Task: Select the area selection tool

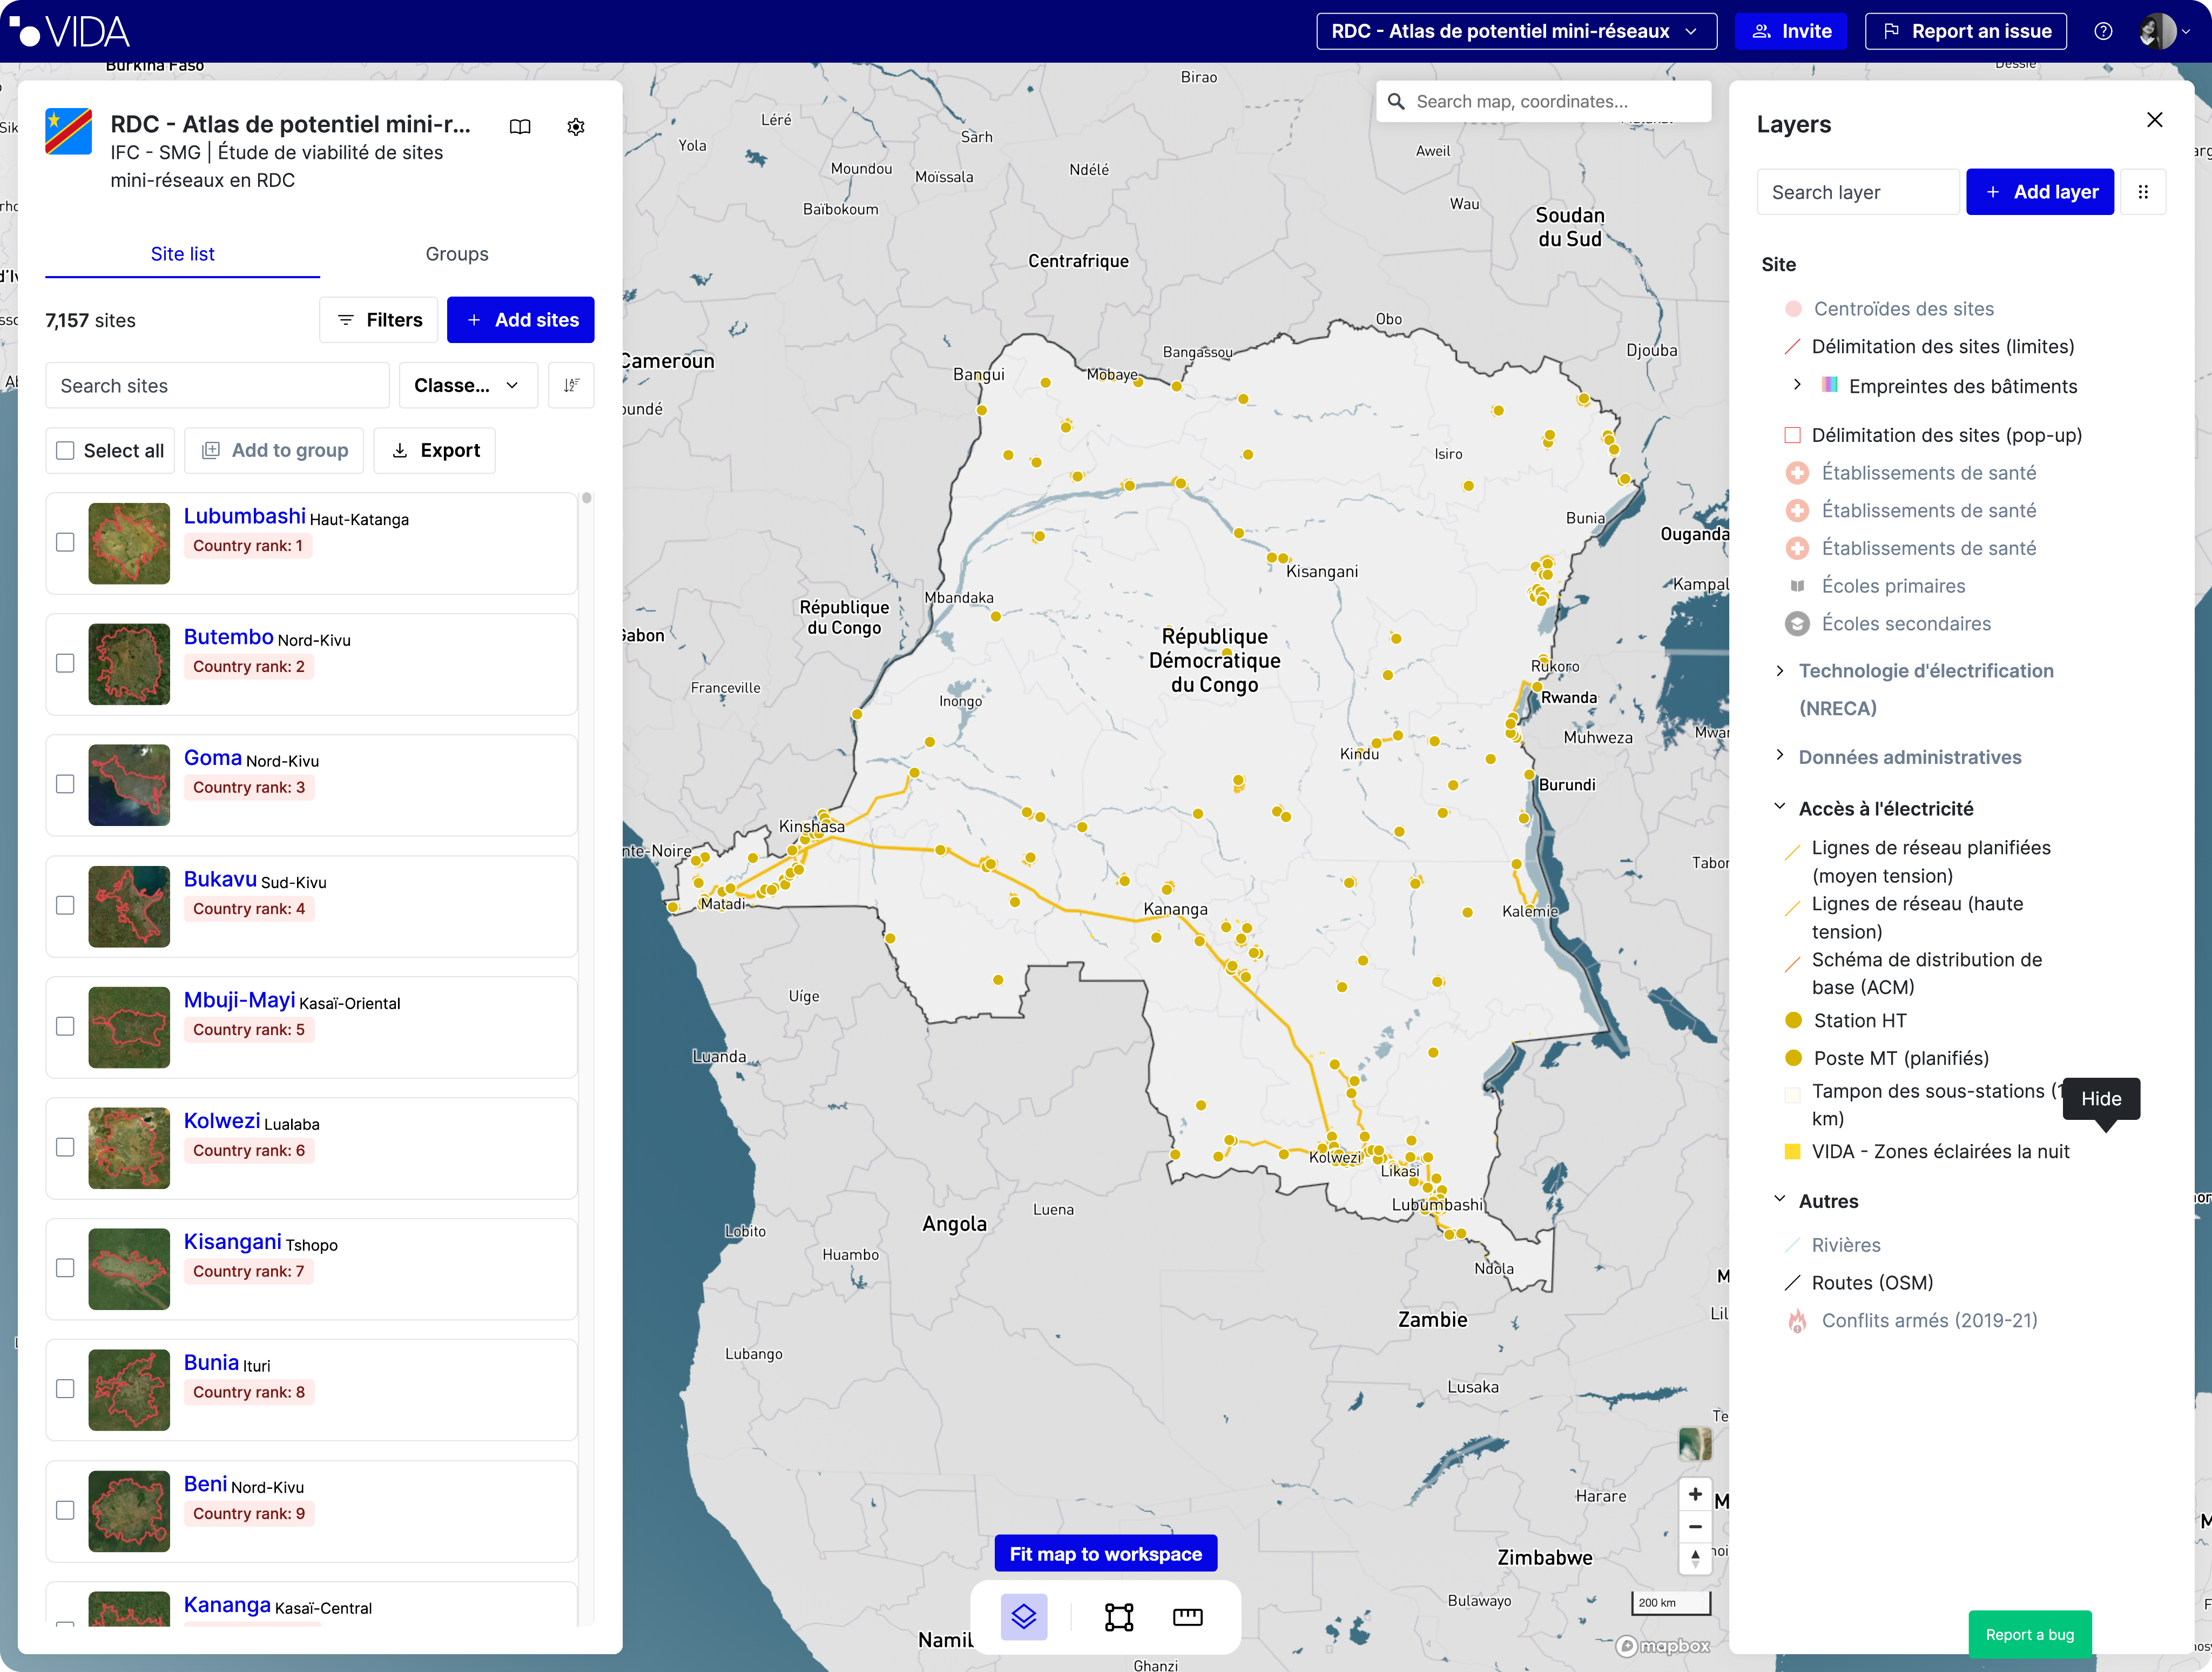Action: (x=1118, y=1616)
